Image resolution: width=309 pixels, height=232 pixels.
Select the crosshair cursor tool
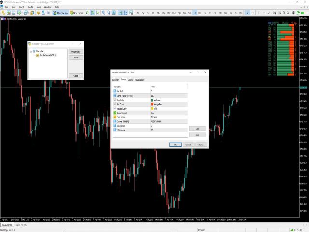point(253,13)
